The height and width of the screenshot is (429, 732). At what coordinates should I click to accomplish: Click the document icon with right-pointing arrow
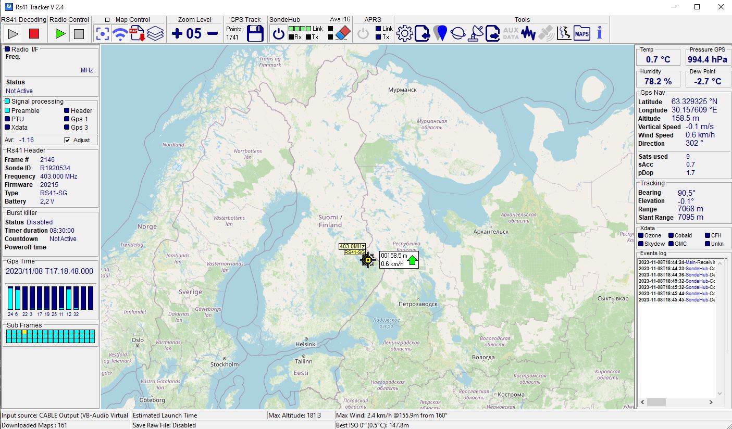pyautogui.click(x=493, y=34)
